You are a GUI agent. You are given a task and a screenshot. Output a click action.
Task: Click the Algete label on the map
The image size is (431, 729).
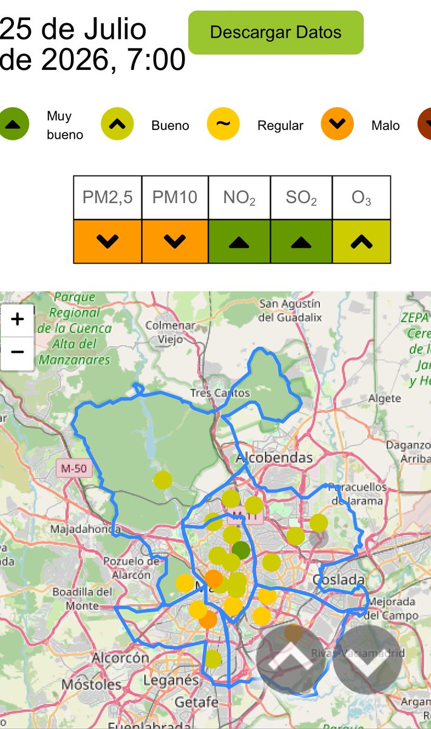point(385,399)
